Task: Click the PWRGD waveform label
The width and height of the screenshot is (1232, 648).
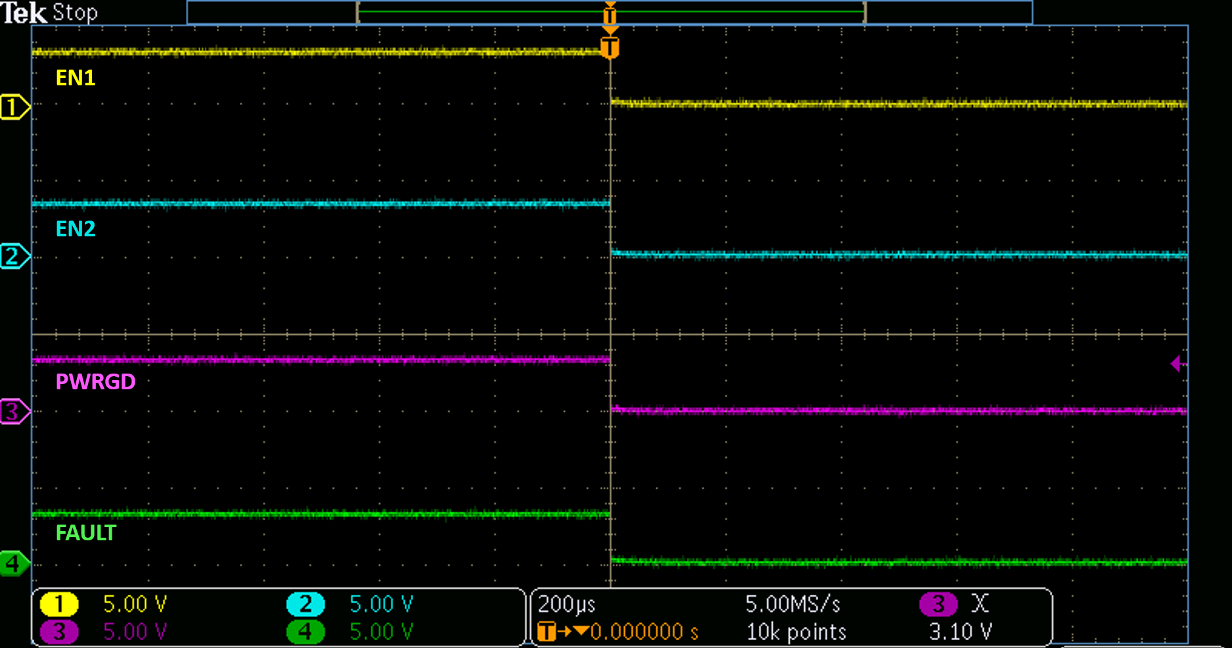Action: (x=95, y=381)
